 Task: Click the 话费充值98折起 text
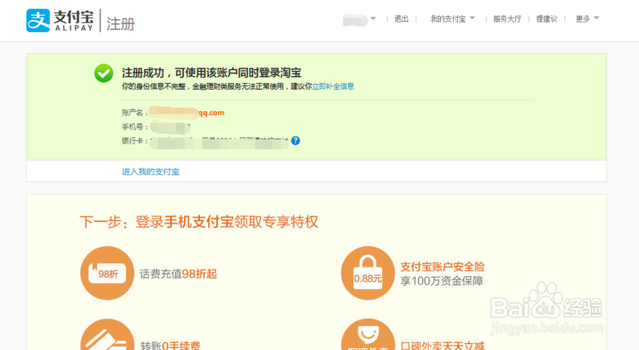coord(178,274)
